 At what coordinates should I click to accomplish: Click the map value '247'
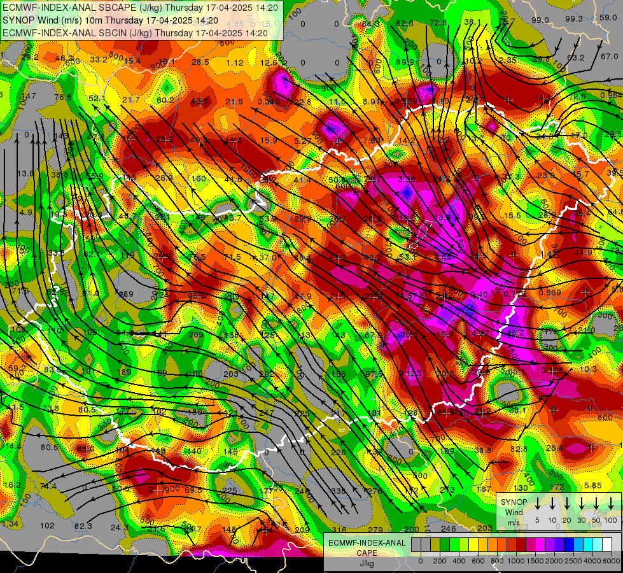266,413
